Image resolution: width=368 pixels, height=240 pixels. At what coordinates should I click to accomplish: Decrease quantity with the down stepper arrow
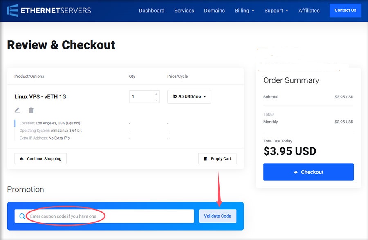(156, 100)
